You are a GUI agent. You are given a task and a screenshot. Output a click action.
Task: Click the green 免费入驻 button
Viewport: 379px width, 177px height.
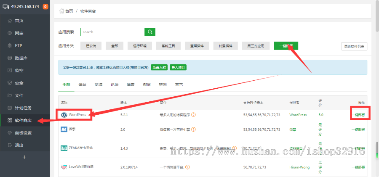(159, 68)
